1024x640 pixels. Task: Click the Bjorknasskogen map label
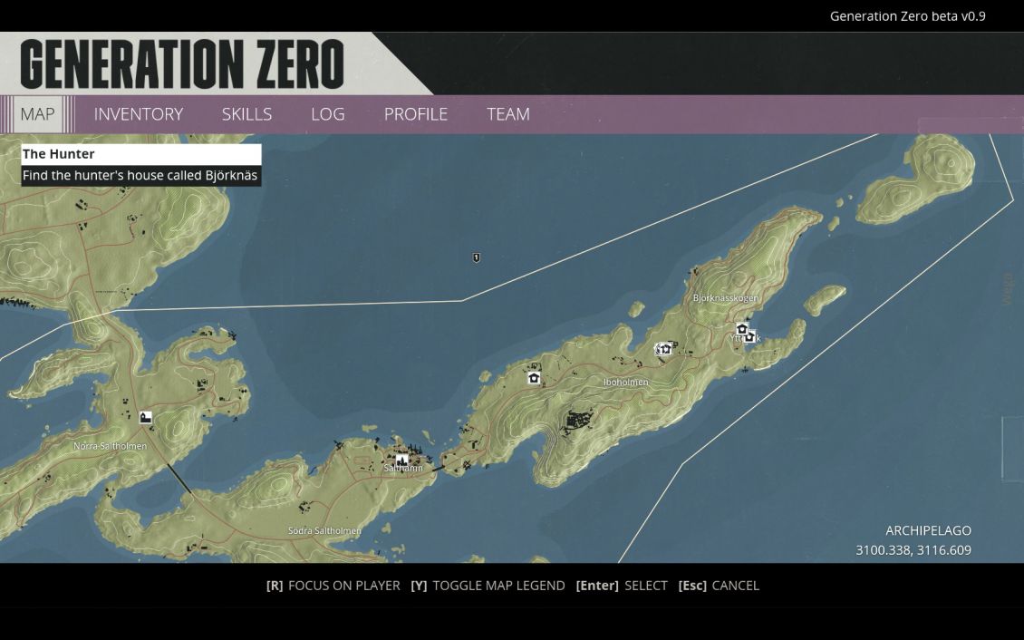[x=726, y=298]
